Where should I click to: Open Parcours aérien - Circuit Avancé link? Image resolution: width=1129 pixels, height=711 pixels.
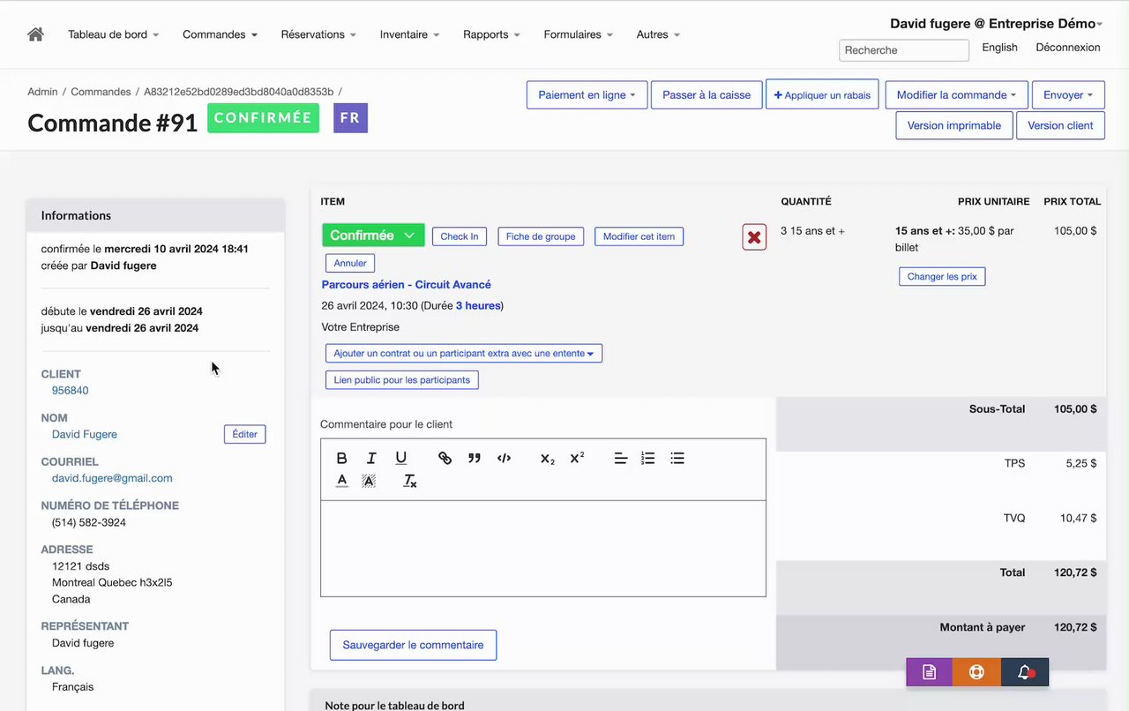coord(407,285)
